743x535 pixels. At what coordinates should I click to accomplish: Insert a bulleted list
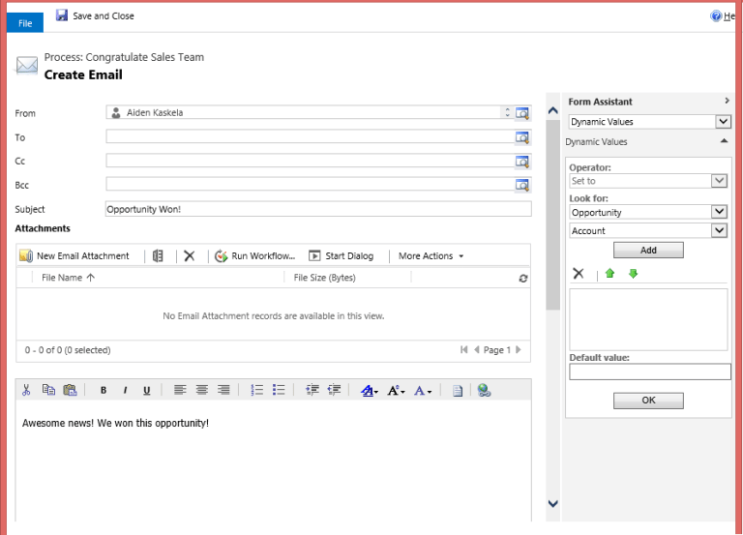tap(279, 390)
